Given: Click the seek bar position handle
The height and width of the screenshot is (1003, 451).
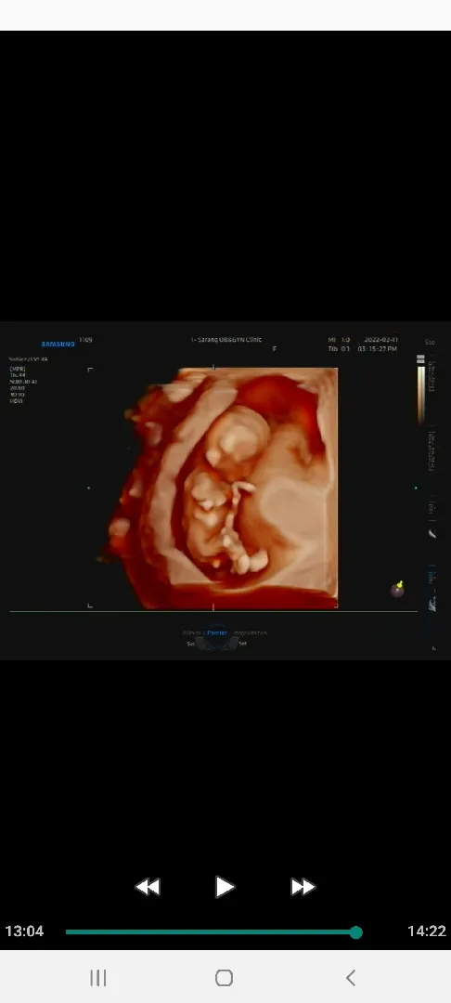Looking at the screenshot, I should pyautogui.click(x=356, y=932).
